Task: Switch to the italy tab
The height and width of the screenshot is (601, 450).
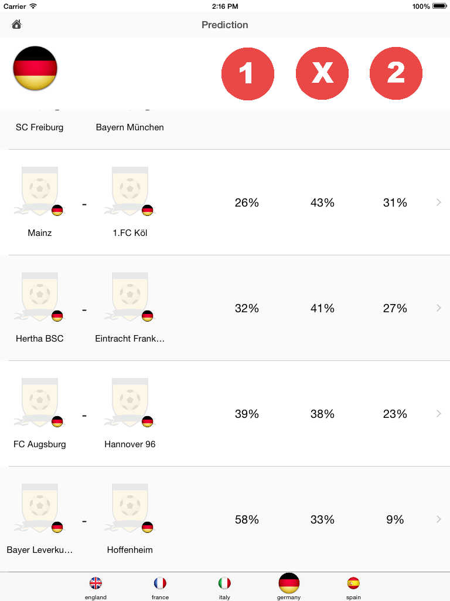Action: point(224,587)
